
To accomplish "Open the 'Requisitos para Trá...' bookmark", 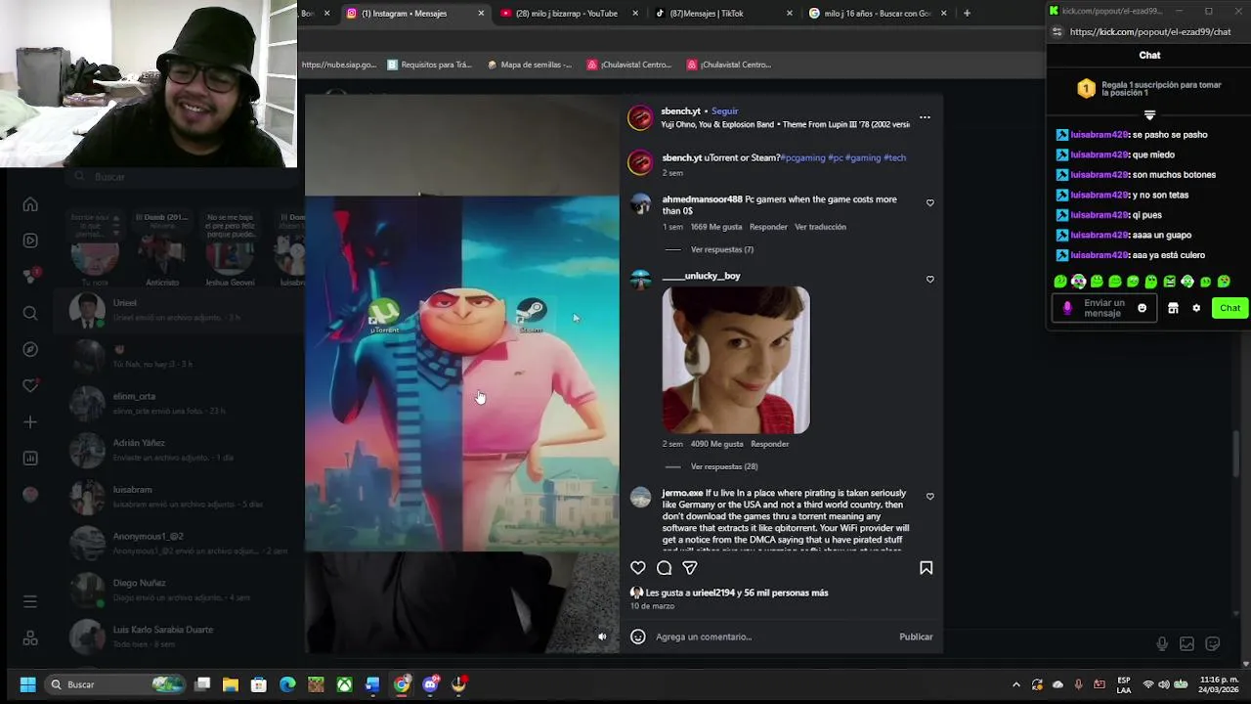I will point(429,65).
